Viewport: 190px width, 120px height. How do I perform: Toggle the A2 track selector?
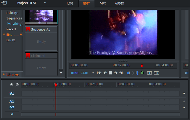point(12,107)
